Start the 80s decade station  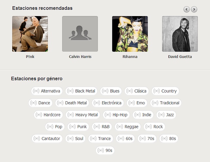point(169,138)
